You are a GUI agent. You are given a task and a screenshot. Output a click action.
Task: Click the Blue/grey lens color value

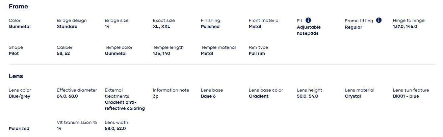tap(19, 96)
